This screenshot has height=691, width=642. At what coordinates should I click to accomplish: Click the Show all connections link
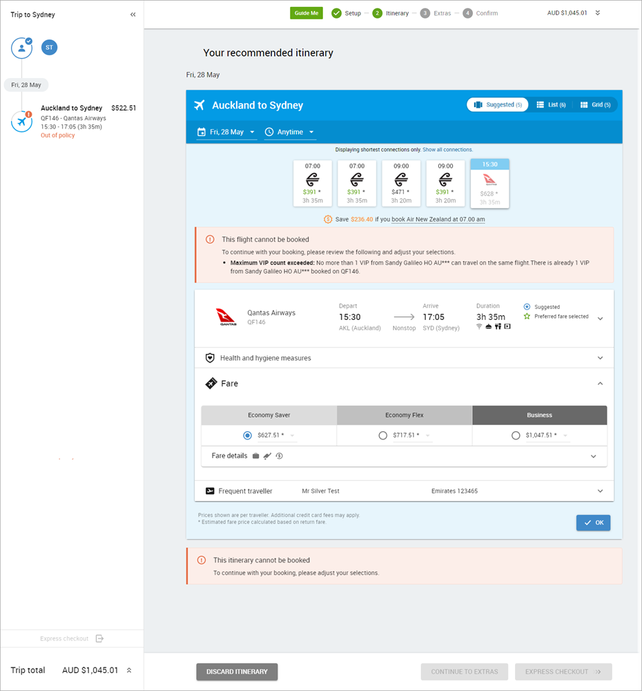[447, 150]
